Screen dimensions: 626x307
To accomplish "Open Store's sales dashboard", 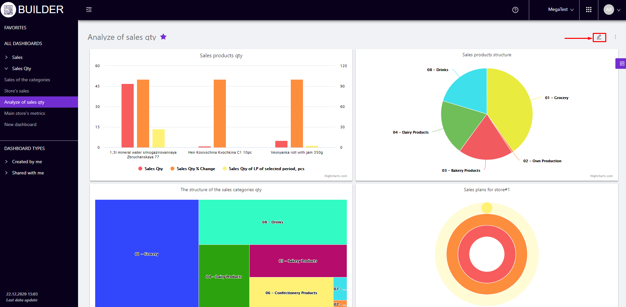I will 16,91.
